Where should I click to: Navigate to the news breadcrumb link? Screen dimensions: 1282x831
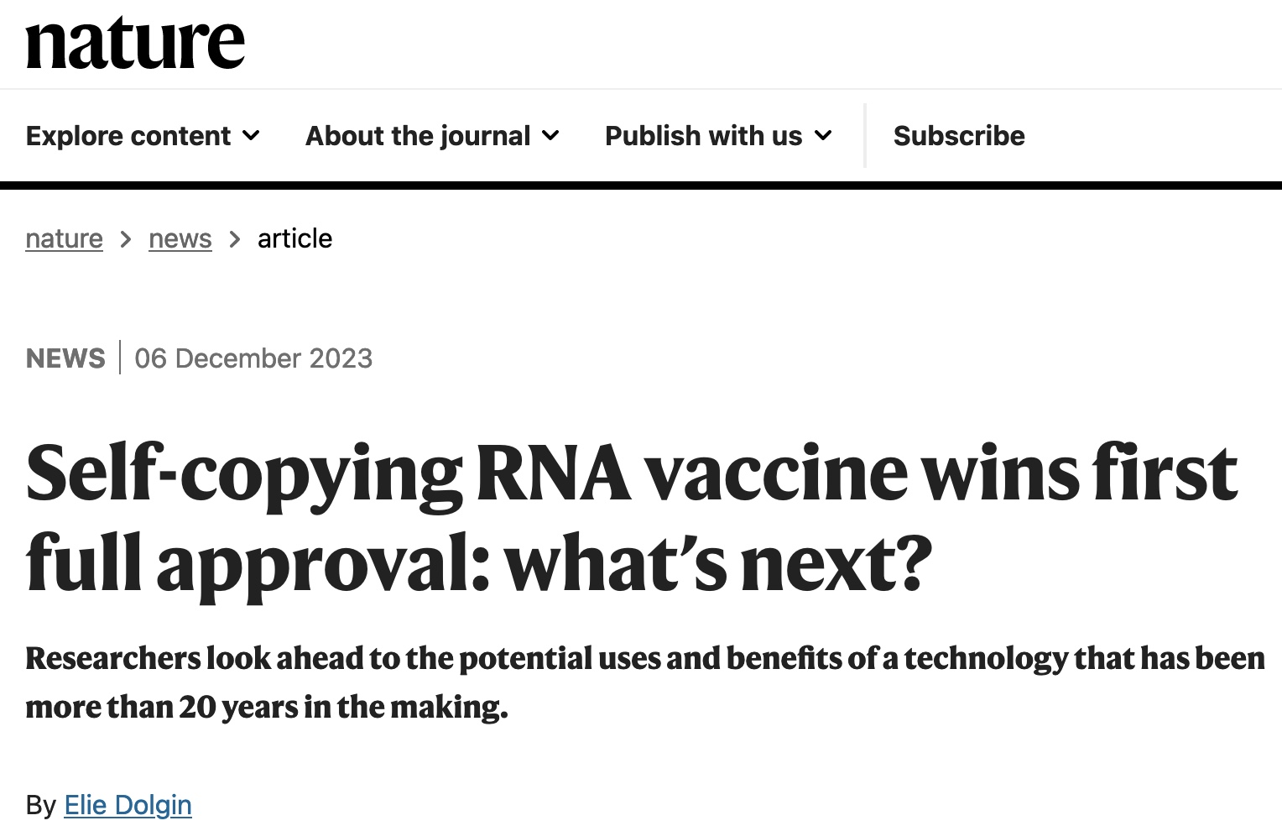point(180,238)
